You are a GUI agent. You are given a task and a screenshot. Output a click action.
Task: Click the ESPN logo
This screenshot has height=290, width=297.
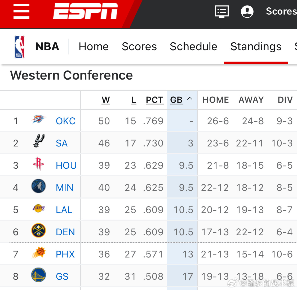tap(85, 11)
